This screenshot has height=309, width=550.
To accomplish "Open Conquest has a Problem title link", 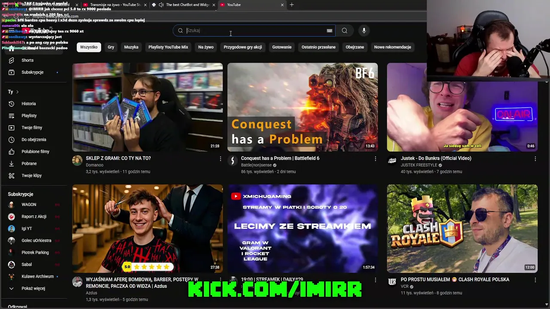I will click(x=280, y=158).
